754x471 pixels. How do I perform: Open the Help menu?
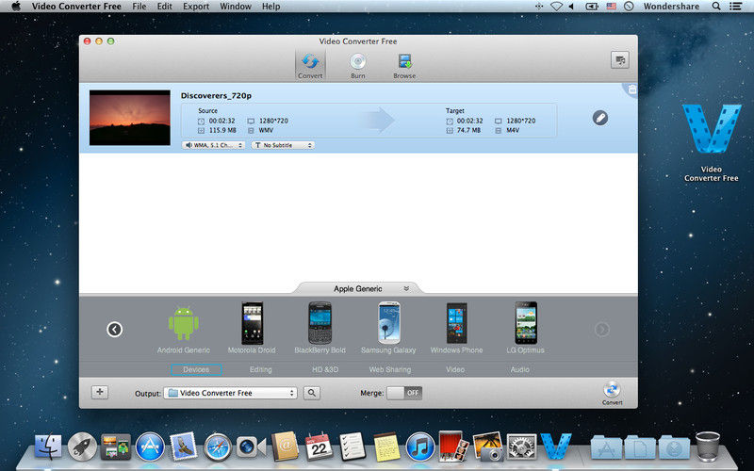[270, 7]
